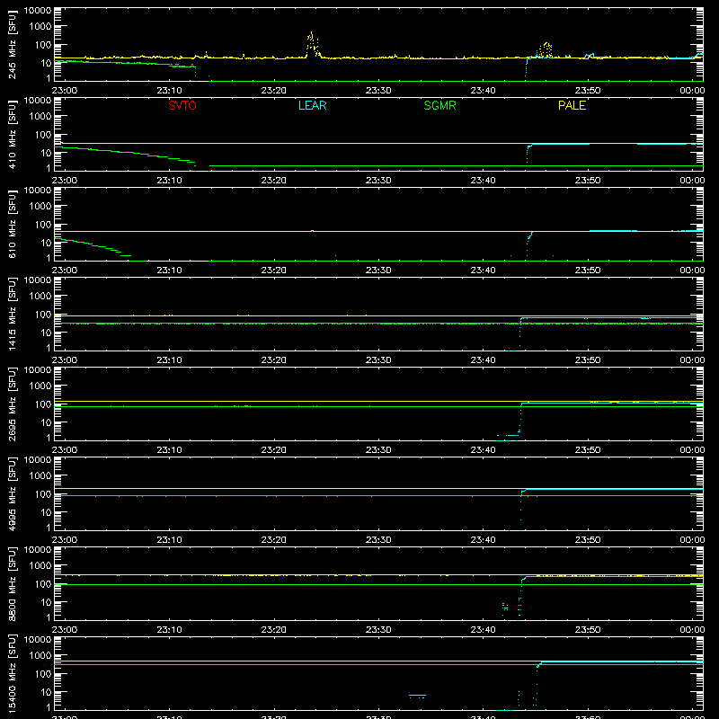Click the 23:40 label under the 410 MHz plot
This screenshot has width=719, height=719.
click(x=483, y=181)
